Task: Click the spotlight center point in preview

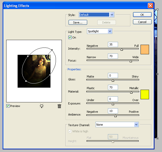Action: click(x=39, y=66)
